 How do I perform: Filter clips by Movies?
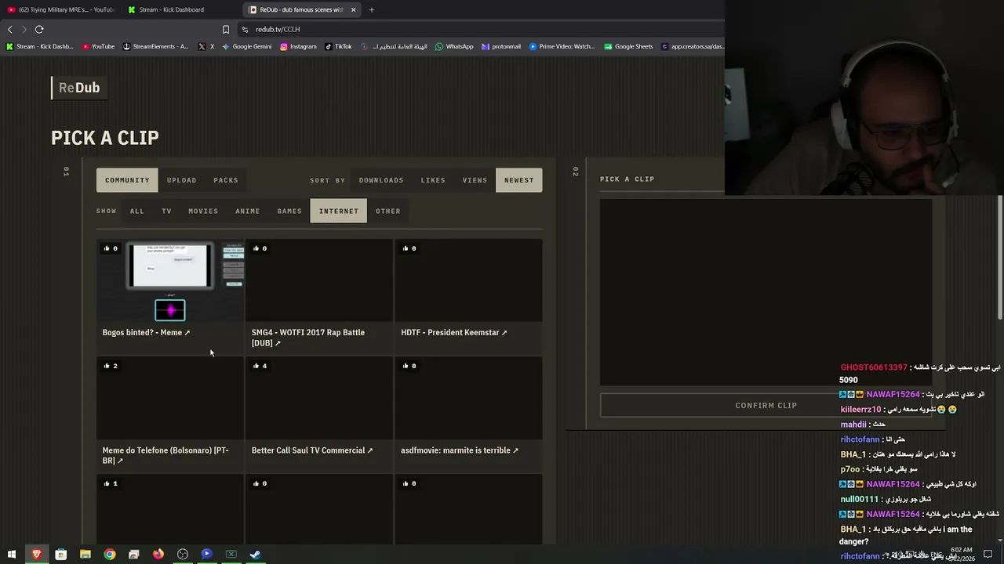[203, 211]
